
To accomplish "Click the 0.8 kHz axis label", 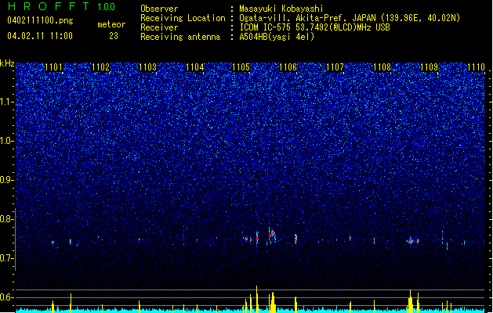I will [7, 219].
